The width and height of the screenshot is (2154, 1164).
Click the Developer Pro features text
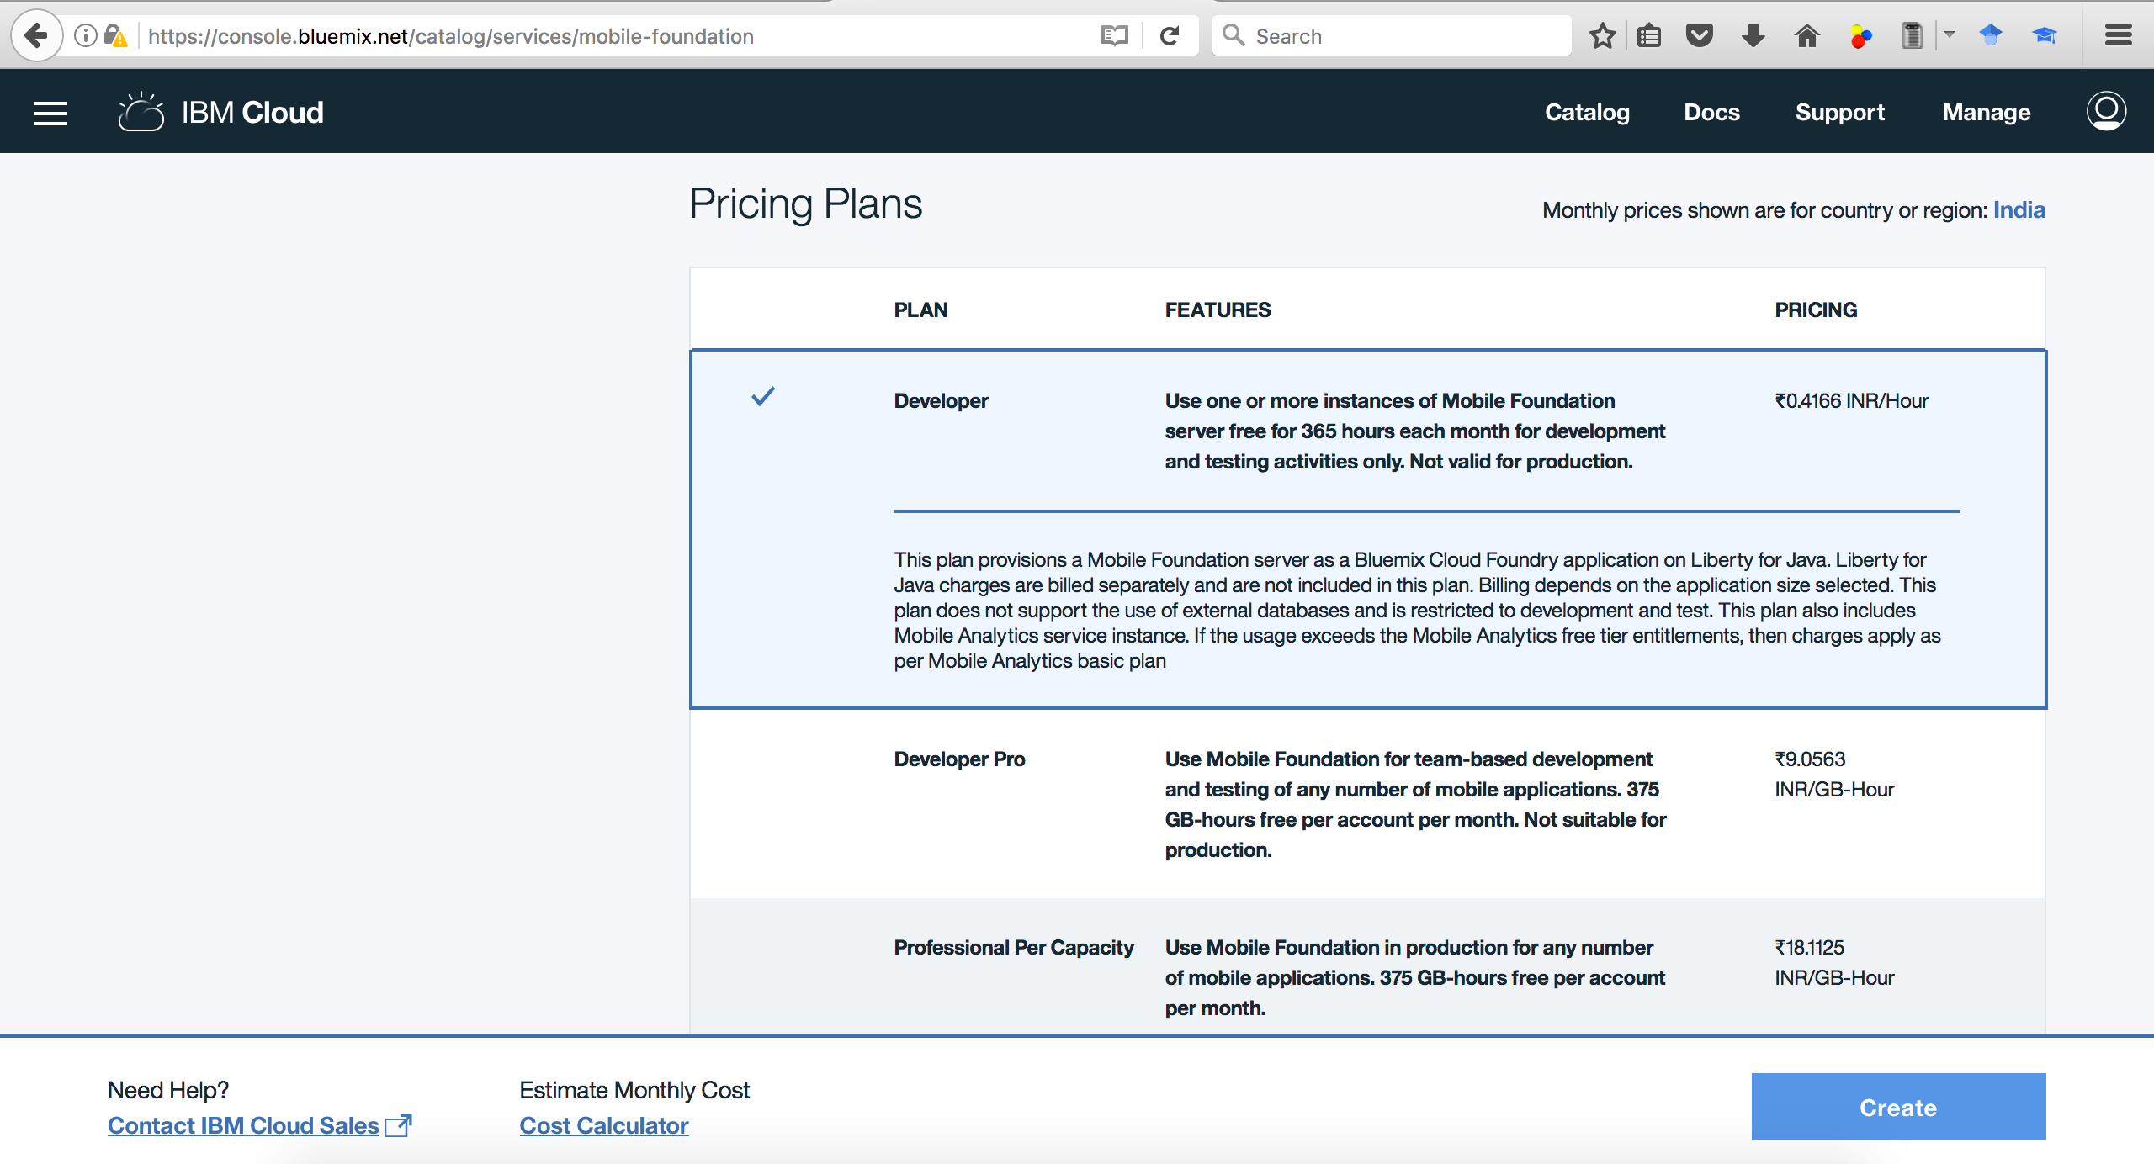[x=1415, y=804]
